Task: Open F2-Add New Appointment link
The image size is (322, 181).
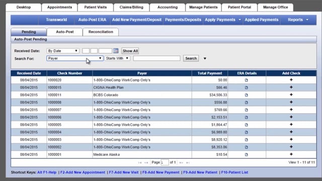Action: tap(83, 172)
